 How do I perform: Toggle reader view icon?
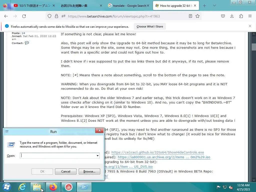pos(190,16)
